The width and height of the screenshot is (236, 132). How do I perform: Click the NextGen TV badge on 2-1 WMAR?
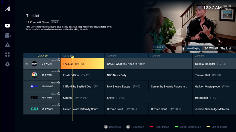(55, 60)
